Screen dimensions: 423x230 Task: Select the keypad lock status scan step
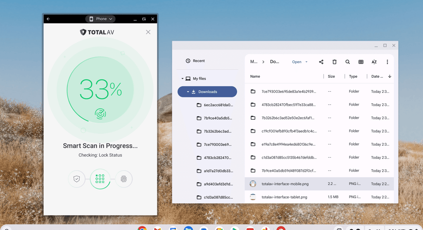(x=100, y=179)
